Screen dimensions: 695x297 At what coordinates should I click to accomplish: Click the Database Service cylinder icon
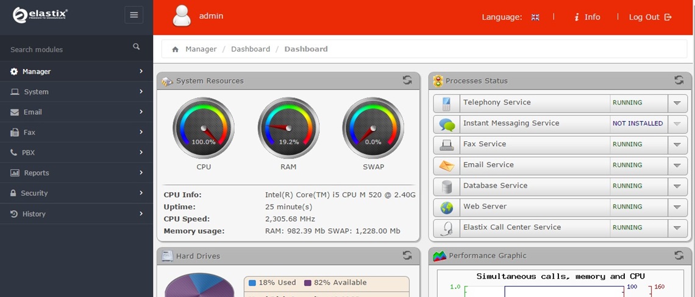point(447,187)
